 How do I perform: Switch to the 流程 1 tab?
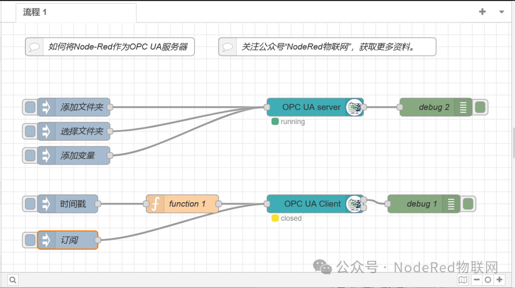[x=76, y=12]
